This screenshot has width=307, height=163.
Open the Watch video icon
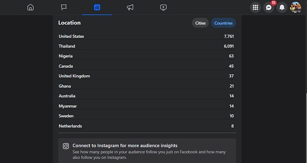[x=163, y=8]
